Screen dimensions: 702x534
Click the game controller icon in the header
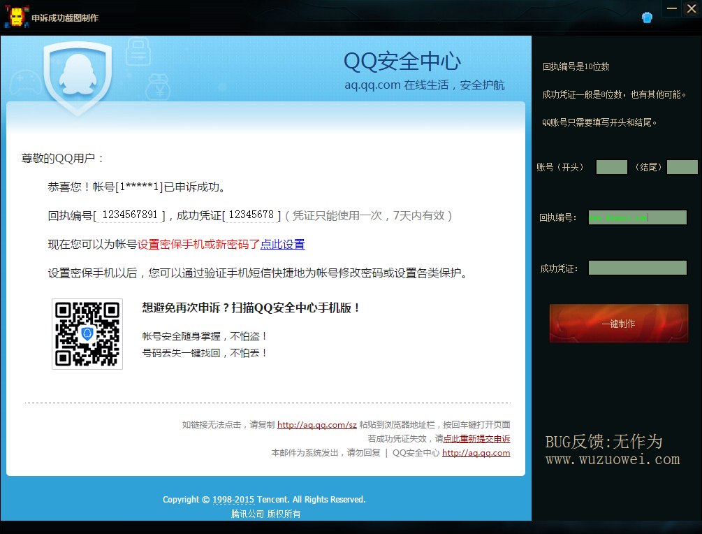[x=27, y=81]
